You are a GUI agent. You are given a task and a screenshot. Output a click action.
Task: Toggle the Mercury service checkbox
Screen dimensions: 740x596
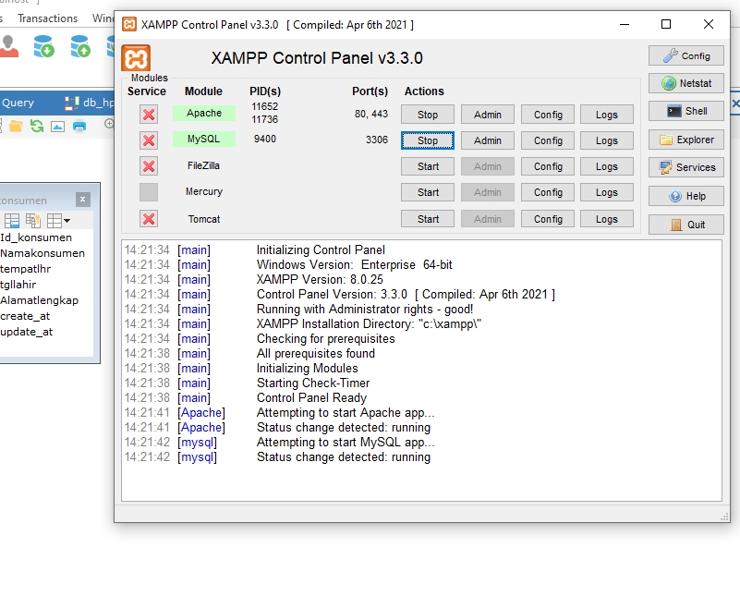pyautogui.click(x=149, y=192)
